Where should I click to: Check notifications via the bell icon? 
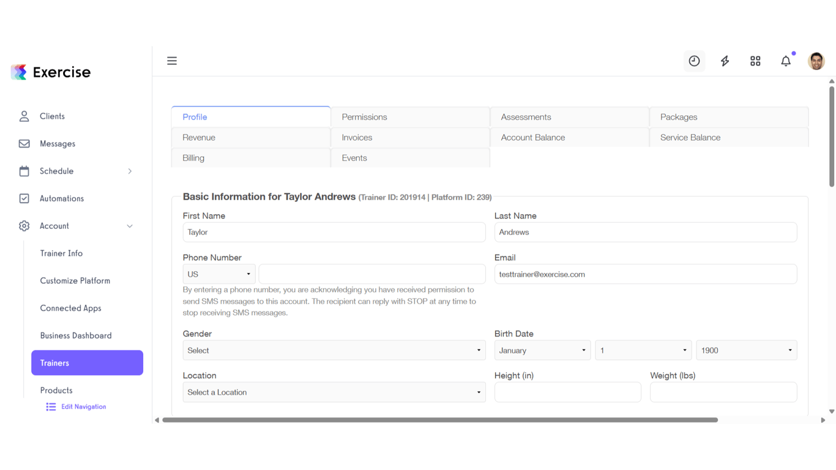786,61
